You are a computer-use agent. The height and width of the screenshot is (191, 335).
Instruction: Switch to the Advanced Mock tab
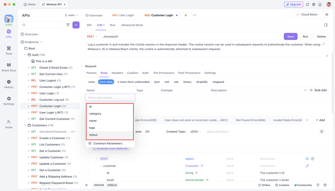click(132, 25)
